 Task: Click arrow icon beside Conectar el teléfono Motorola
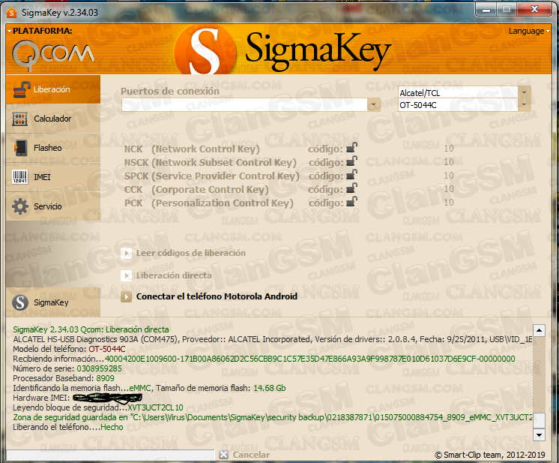[126, 296]
